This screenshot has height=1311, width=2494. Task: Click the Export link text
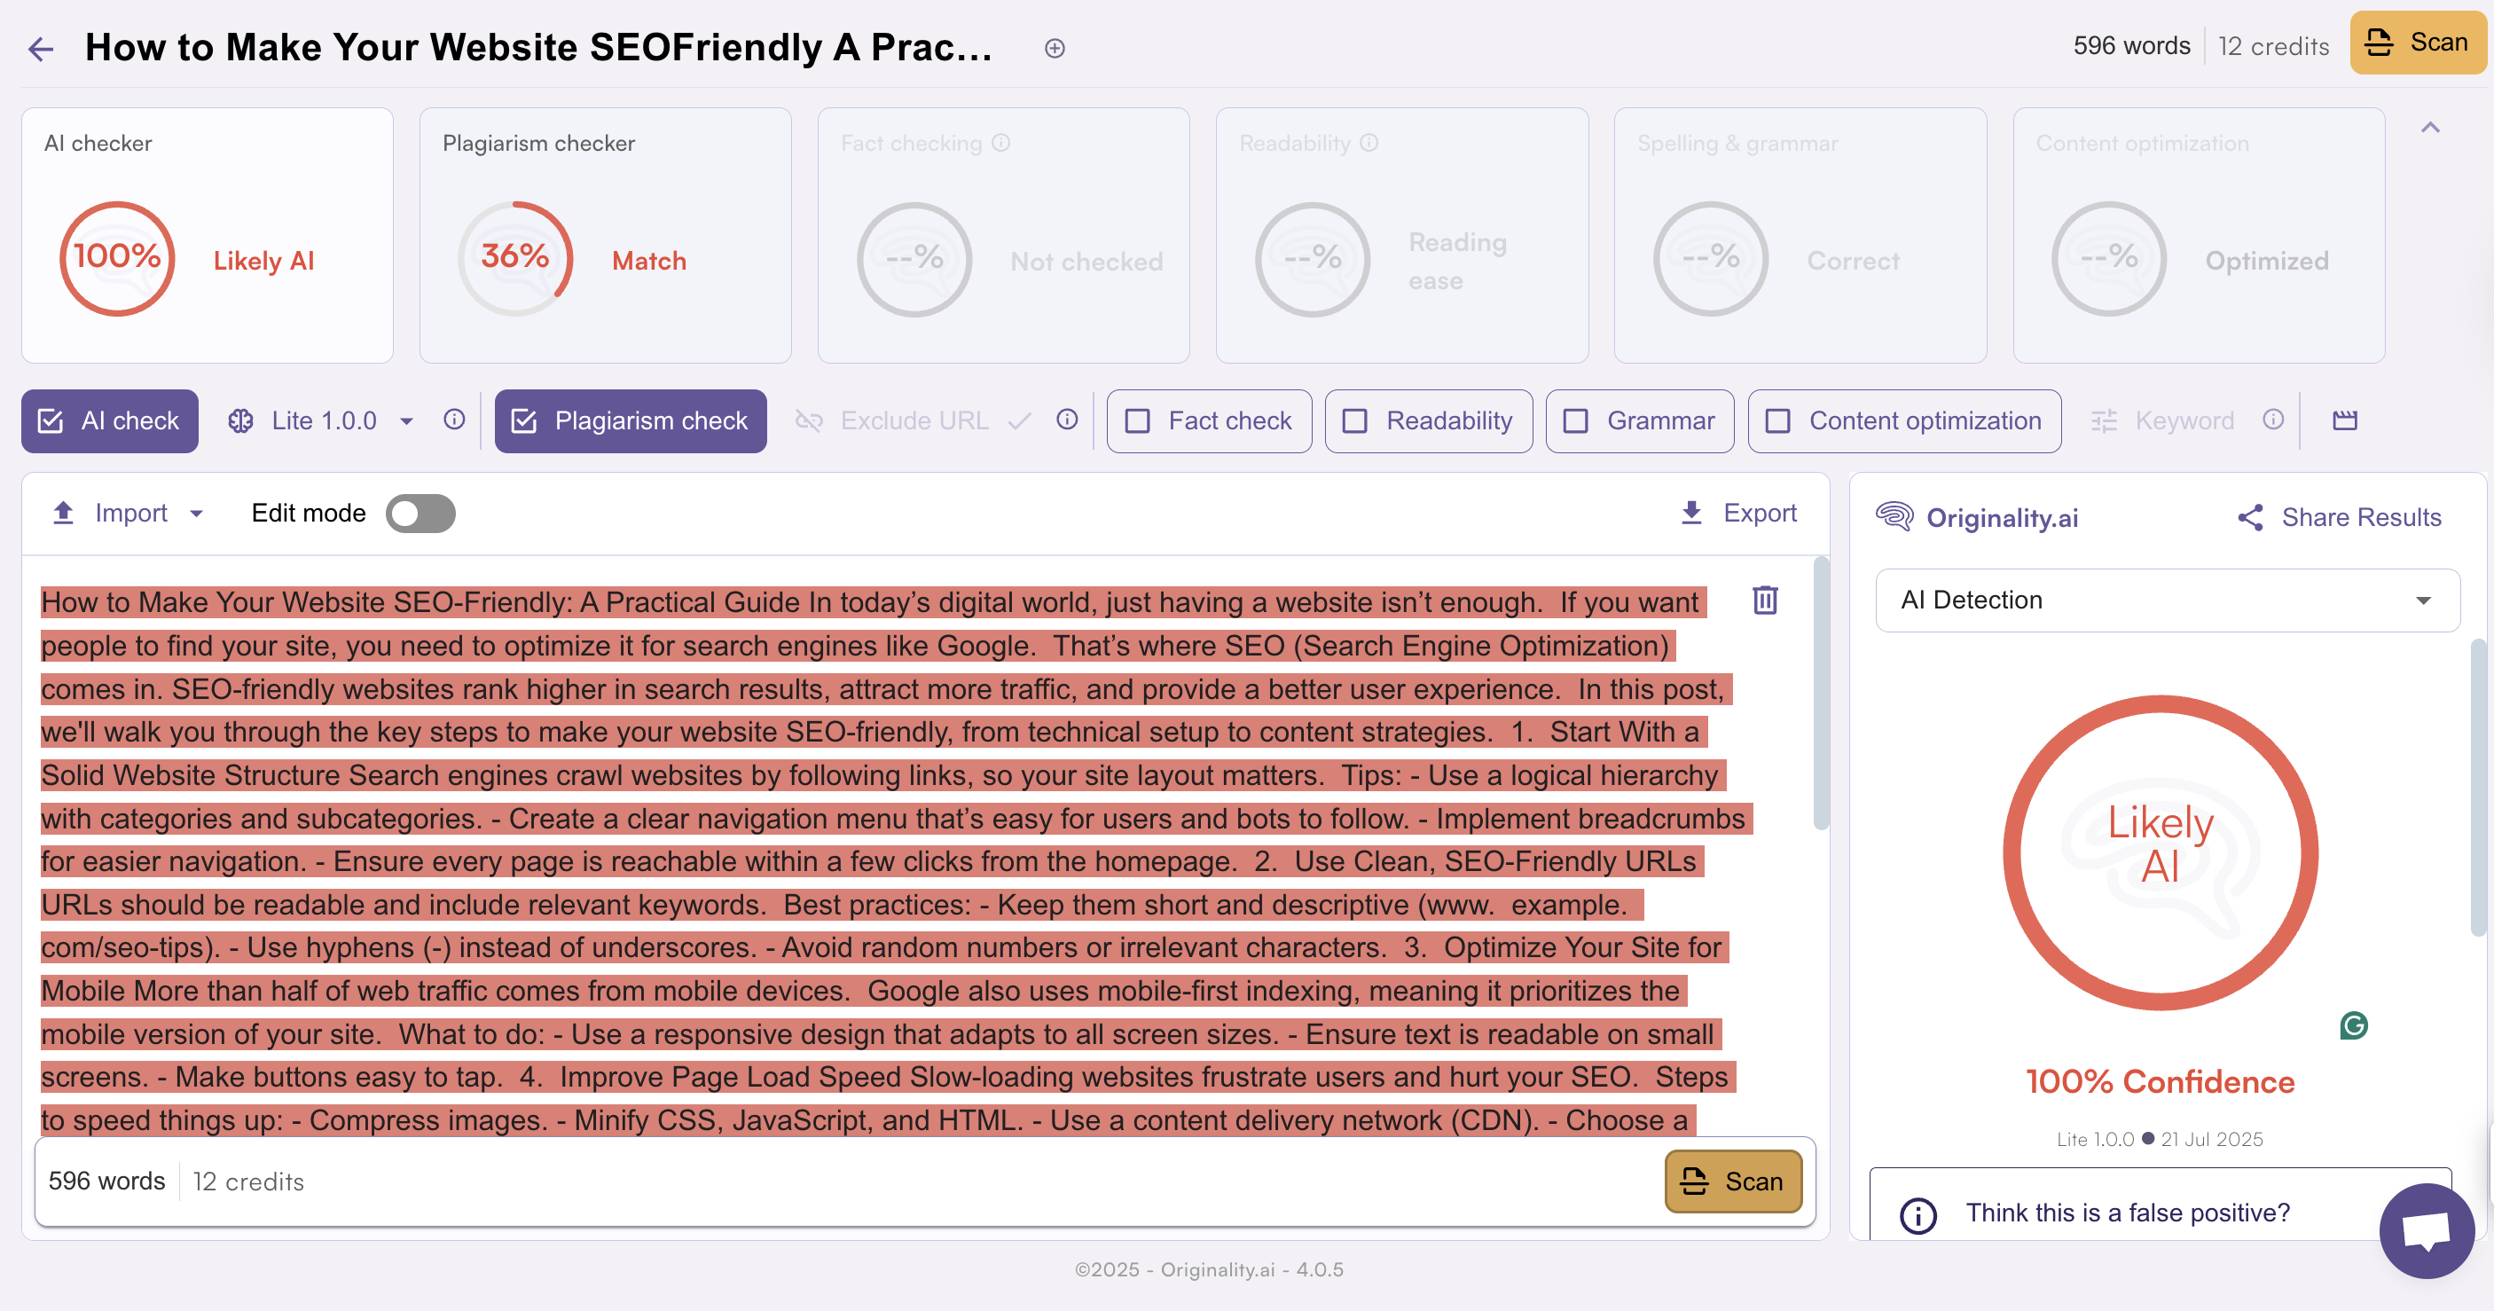click(x=1761, y=514)
